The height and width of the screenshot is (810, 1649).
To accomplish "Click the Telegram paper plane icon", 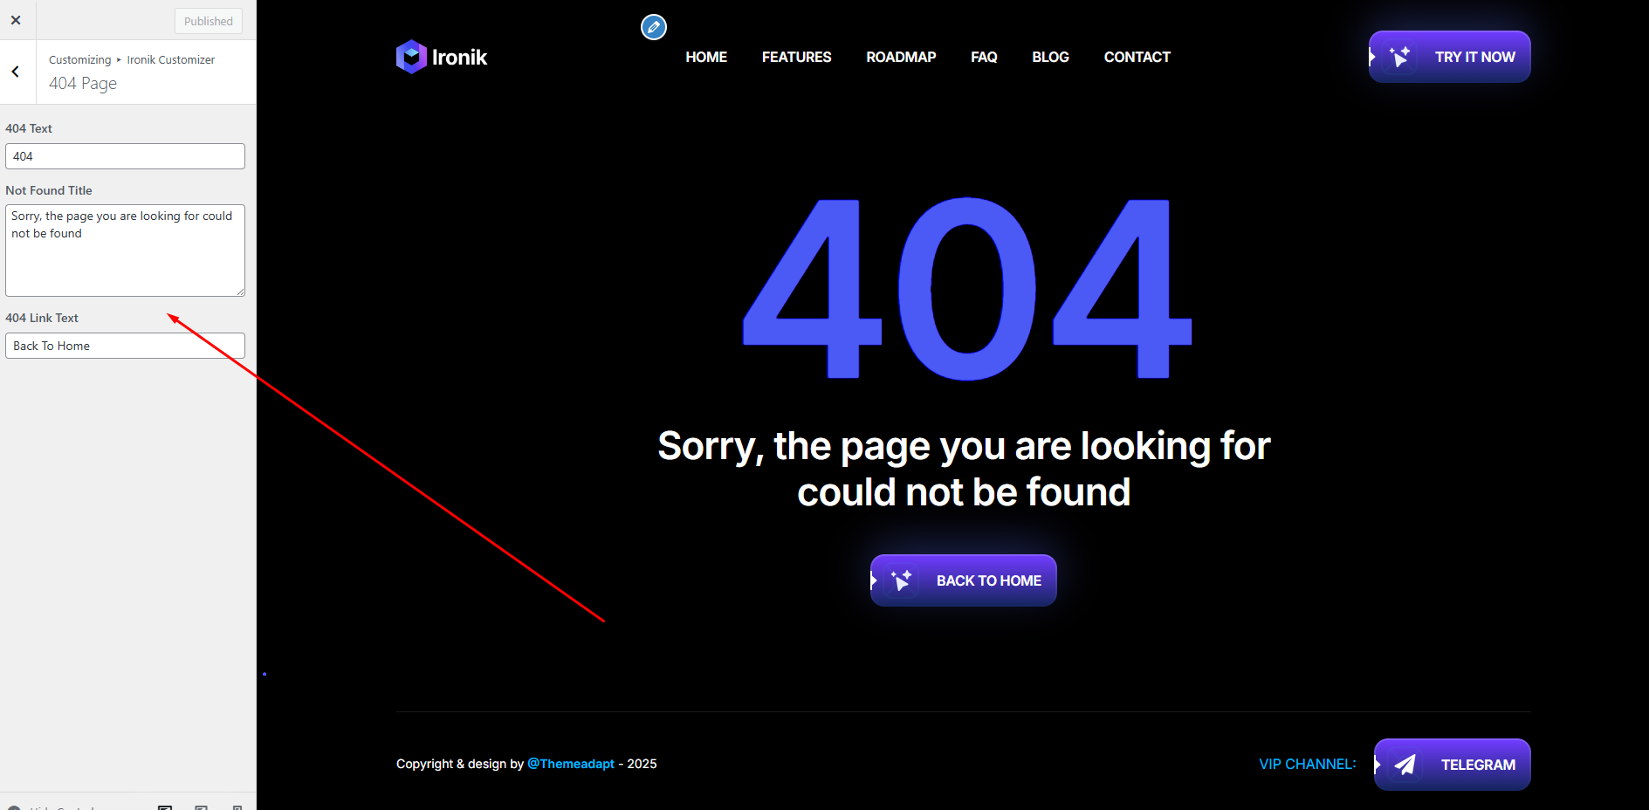I will (1405, 765).
